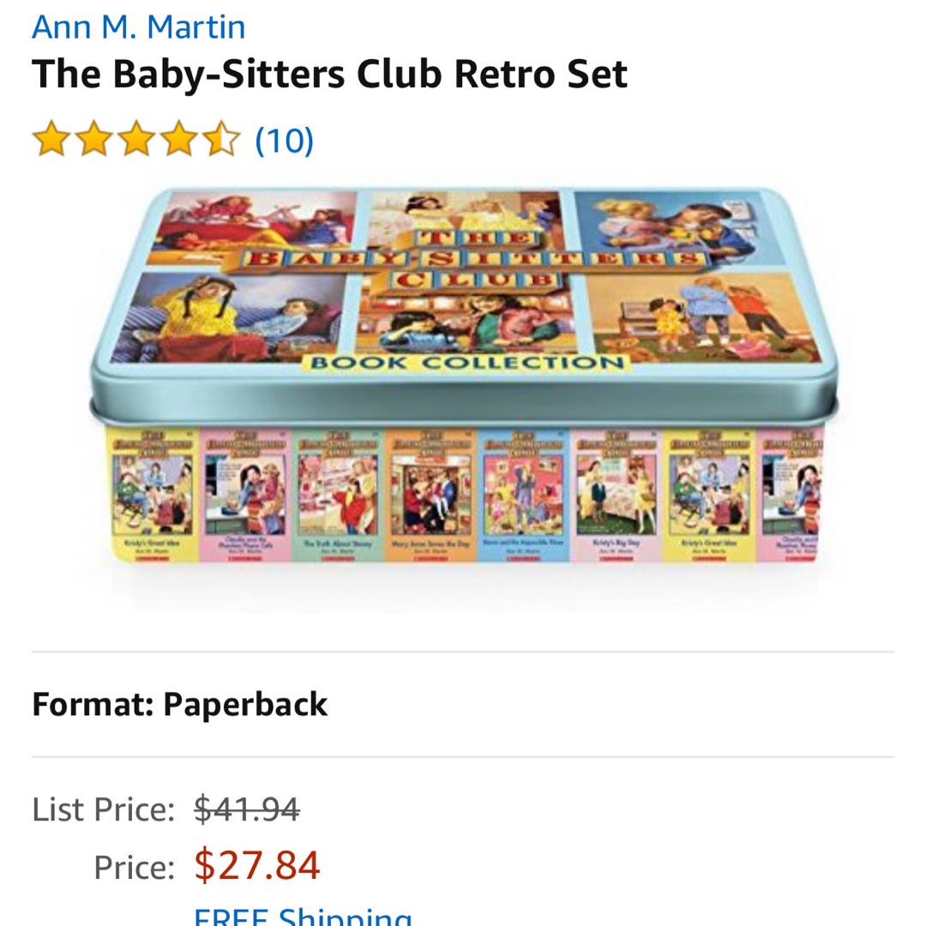Tap the Kristy's Big Day cover on the tin
Viewport: 926px width, 926px height.
coord(616,495)
